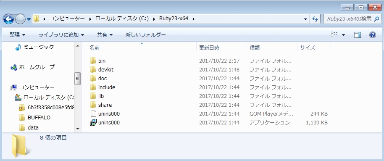Select the unins000 GOM Player file icon
Viewport: 384px width, 161px height.
[x=93, y=113]
